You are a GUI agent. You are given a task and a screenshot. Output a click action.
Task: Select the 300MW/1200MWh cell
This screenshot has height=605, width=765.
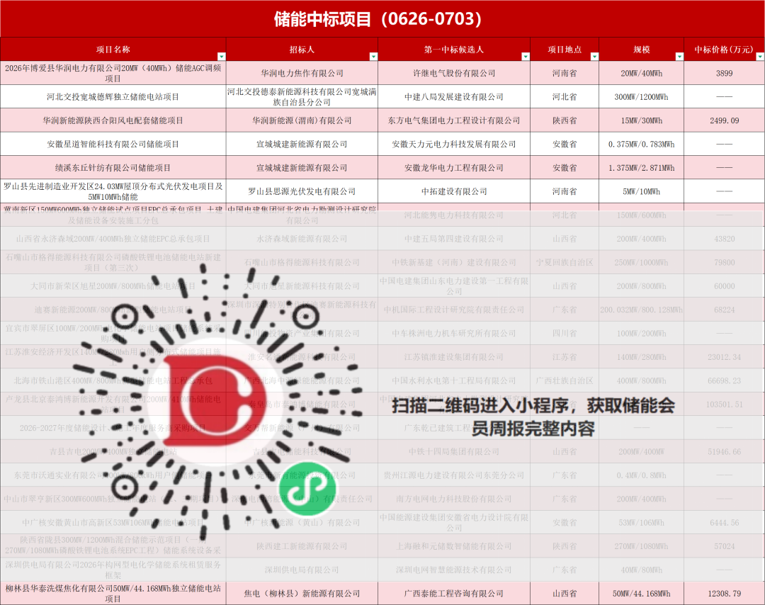(x=642, y=96)
